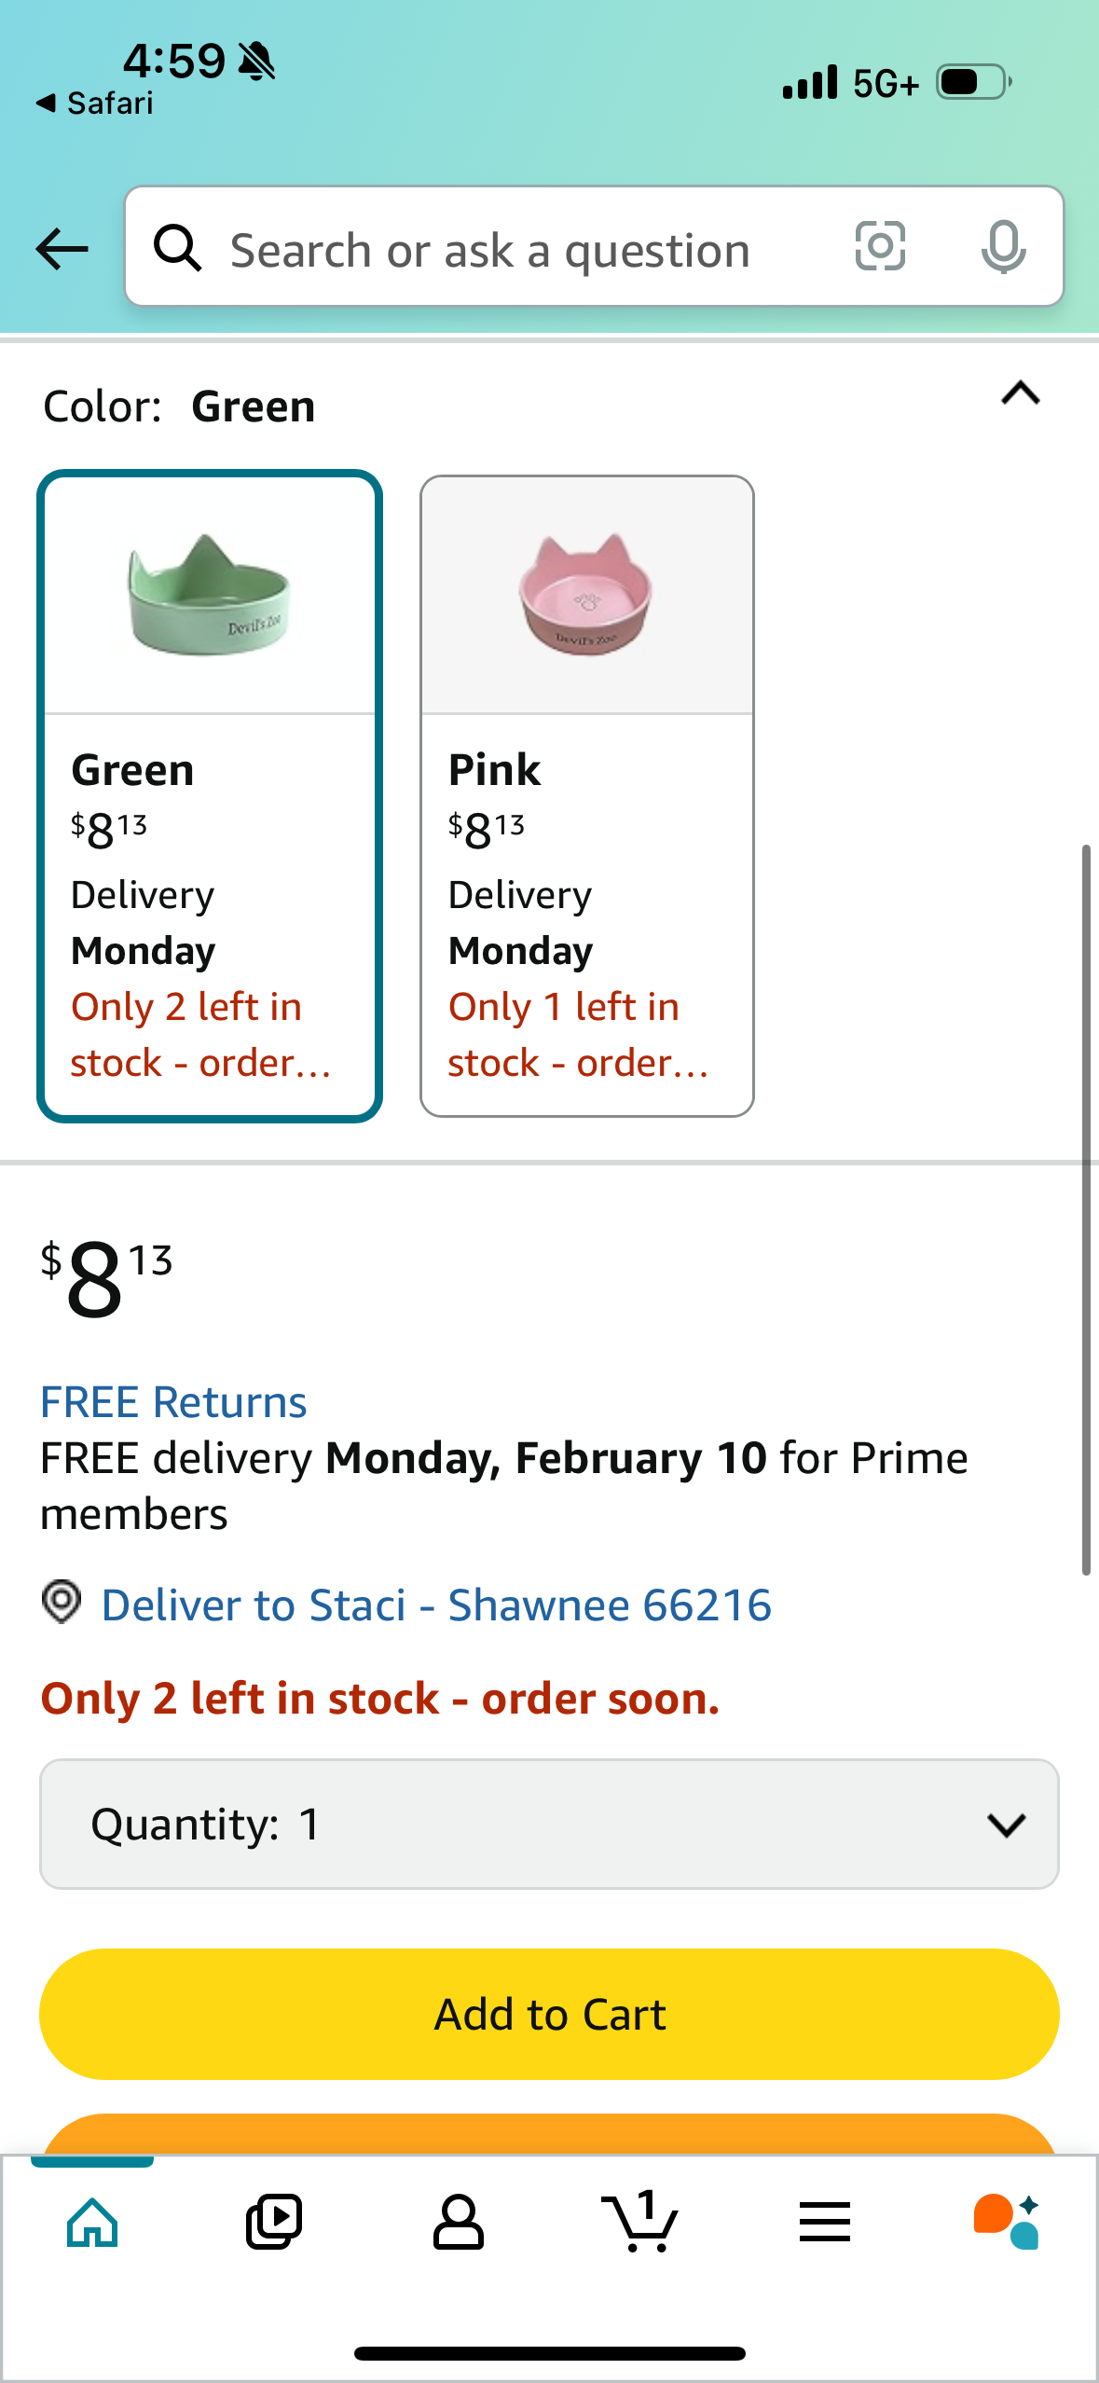Open the Home tab icon
Screen dimensions: 1099x2383
pyautogui.click(x=92, y=2223)
